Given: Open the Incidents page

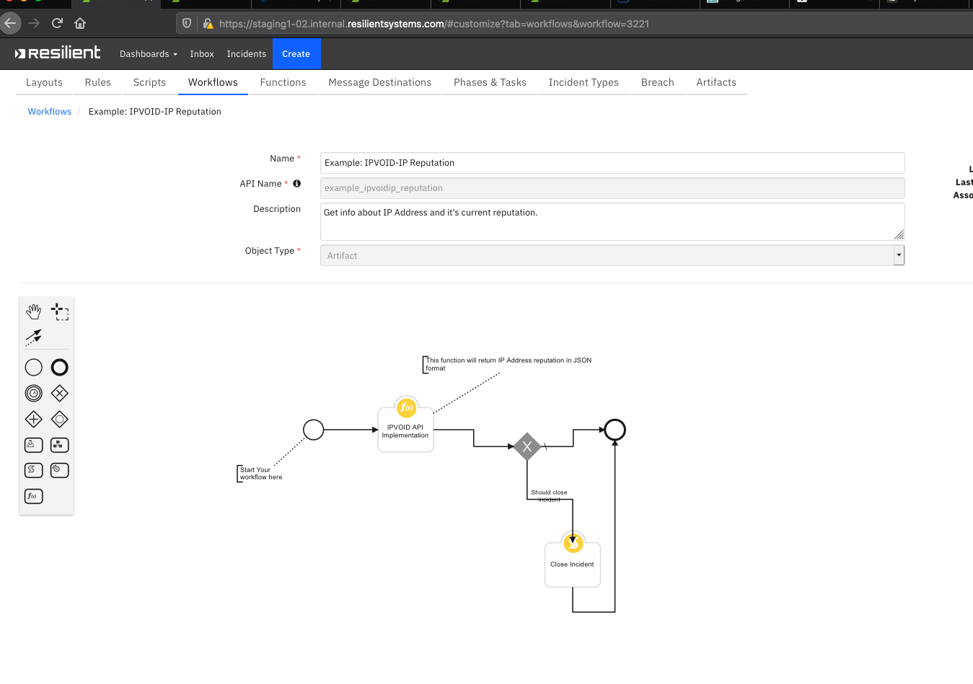Looking at the screenshot, I should point(247,54).
